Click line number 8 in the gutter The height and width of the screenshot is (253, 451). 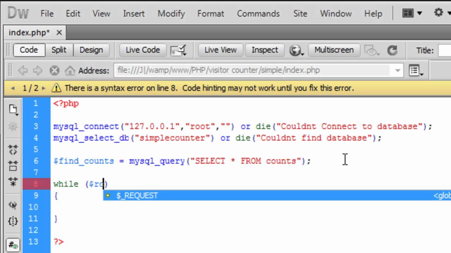click(36, 184)
